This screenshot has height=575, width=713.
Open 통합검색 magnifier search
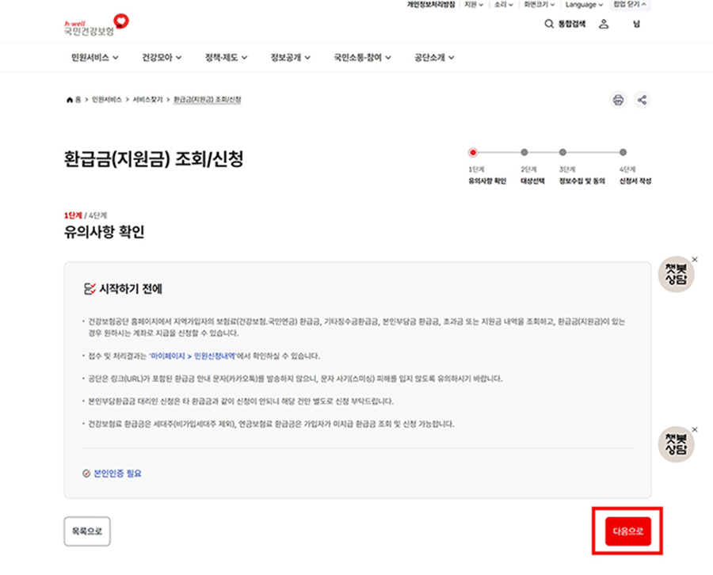pyautogui.click(x=565, y=24)
